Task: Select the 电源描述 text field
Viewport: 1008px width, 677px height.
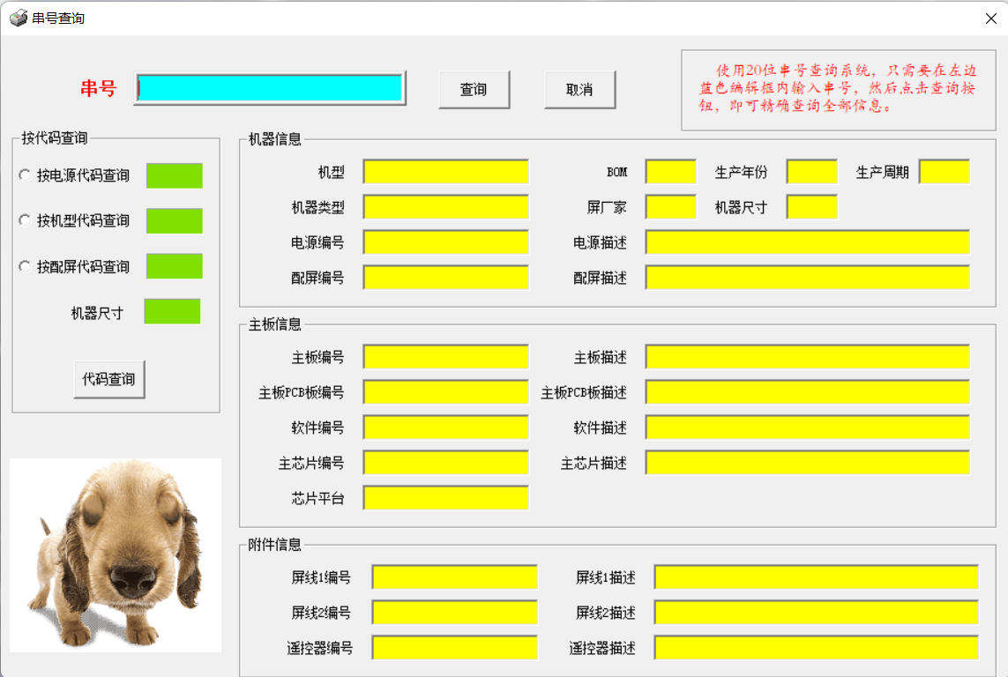Action: pyautogui.click(x=807, y=242)
